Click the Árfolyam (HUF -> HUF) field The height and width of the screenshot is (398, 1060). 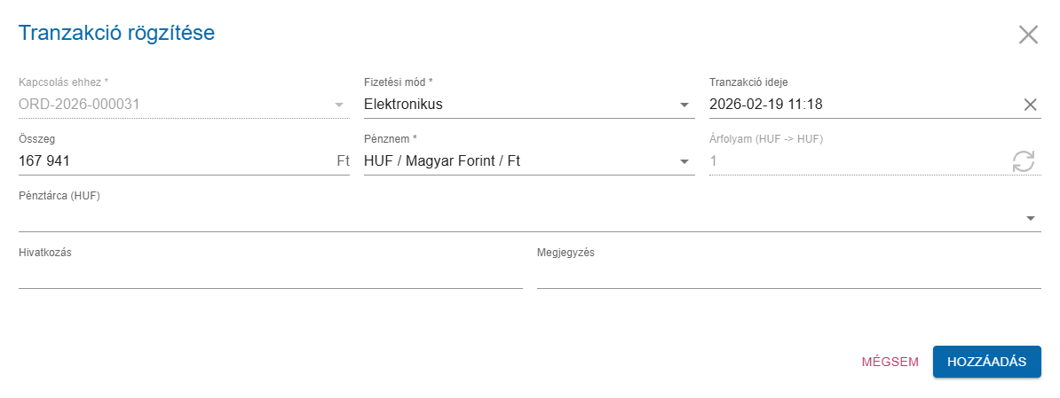(x=852, y=161)
